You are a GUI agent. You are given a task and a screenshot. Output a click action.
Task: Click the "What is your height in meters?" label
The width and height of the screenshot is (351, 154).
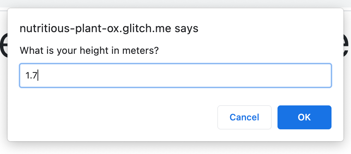[x=89, y=50]
